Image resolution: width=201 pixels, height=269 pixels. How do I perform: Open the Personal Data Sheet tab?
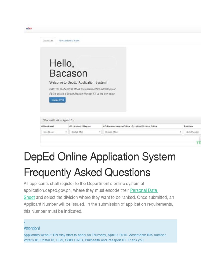[x=69, y=41]
